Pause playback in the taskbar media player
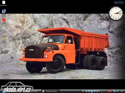This screenshot has height=93, width=125. tap(92, 91)
